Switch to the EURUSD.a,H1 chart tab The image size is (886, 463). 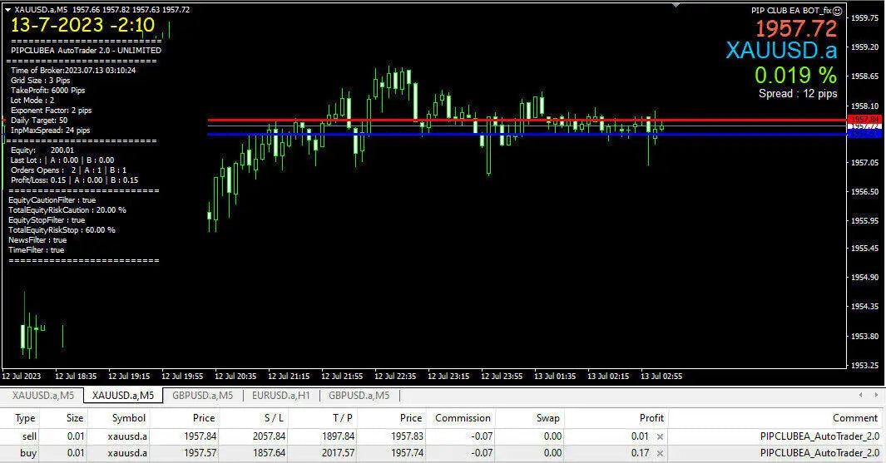pos(281,395)
